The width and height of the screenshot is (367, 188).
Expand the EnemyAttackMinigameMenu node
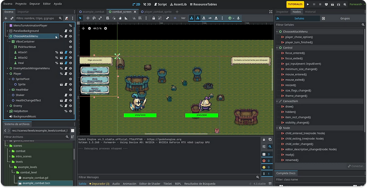click(7, 68)
